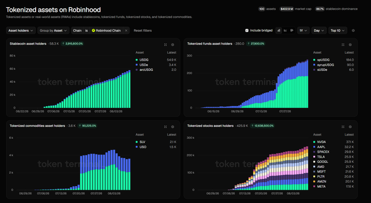
Task: Click the Tokenized assets on Robinhood heading
Action: click(x=53, y=10)
